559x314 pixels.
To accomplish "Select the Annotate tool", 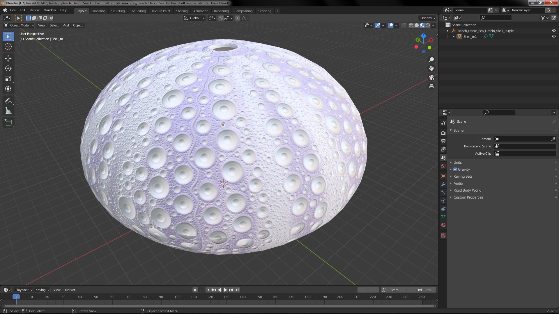I will (x=8, y=101).
